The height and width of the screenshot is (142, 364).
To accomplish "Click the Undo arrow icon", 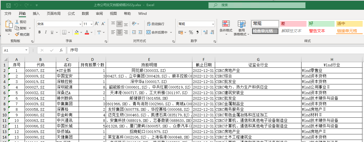I will (16, 5).
